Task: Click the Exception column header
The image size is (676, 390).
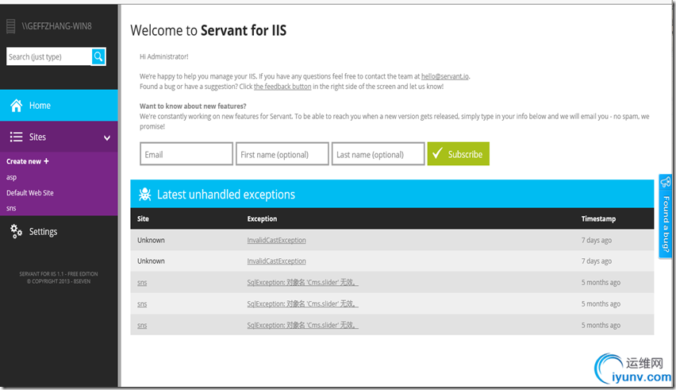Action: coord(262,218)
